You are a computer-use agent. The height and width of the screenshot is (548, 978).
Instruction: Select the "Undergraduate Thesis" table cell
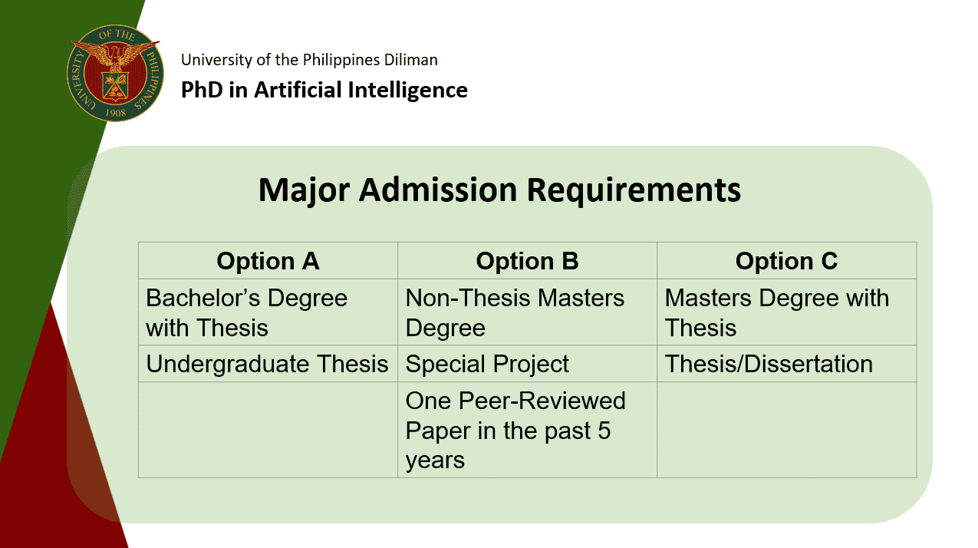pos(268,364)
